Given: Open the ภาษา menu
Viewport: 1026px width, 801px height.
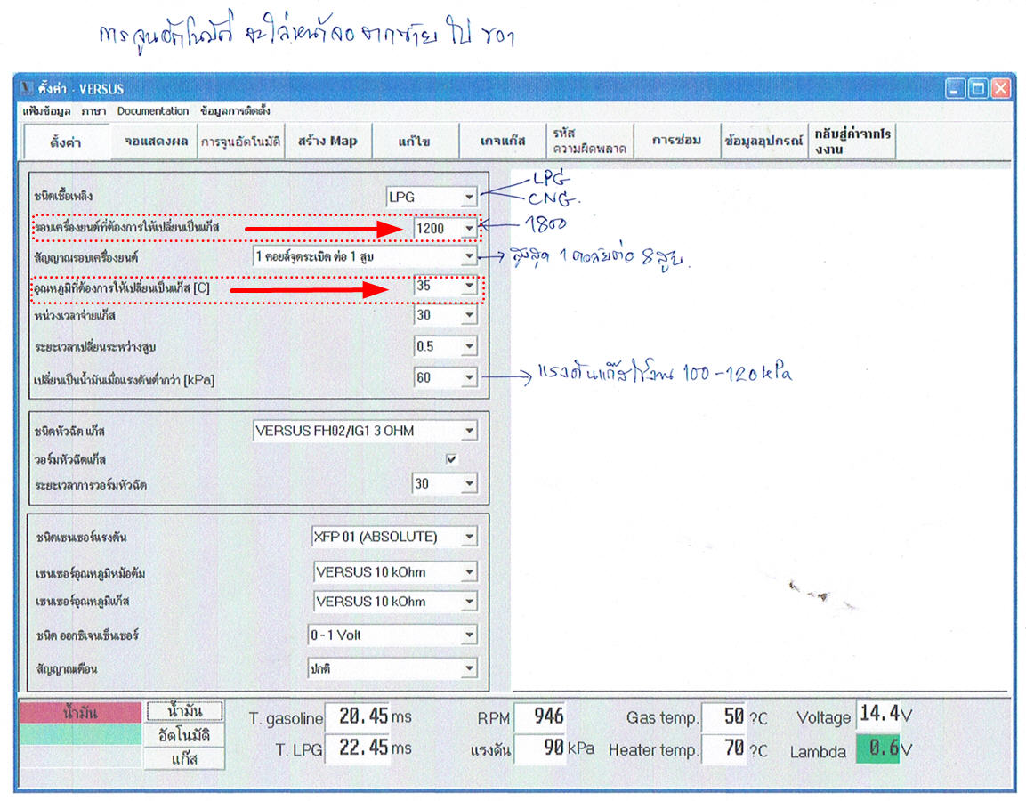Looking at the screenshot, I should click(x=93, y=111).
